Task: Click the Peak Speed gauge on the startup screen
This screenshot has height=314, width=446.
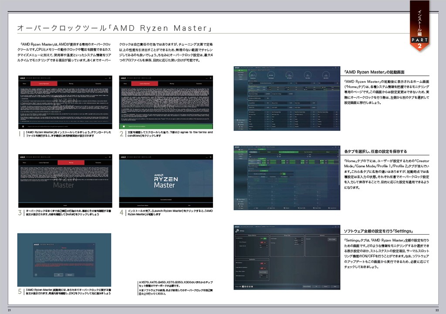Action: pyautogui.click(x=271, y=75)
